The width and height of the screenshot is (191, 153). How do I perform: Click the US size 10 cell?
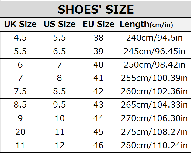pyautogui.click(x=60, y=118)
